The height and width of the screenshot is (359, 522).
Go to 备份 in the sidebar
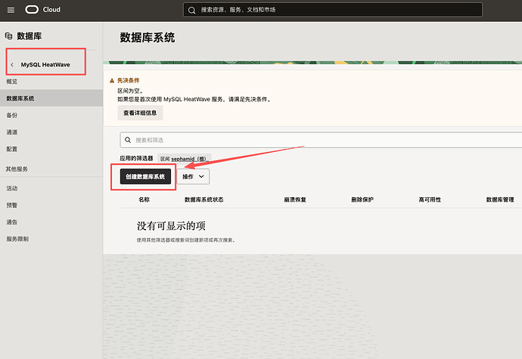[x=12, y=116]
